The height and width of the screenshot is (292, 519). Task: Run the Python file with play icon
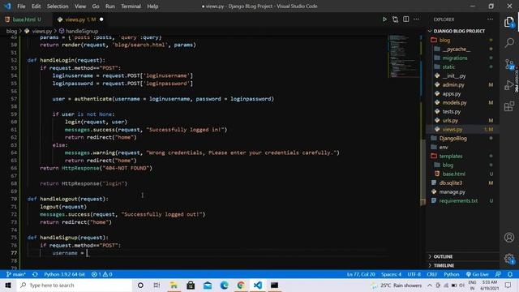[384, 19]
